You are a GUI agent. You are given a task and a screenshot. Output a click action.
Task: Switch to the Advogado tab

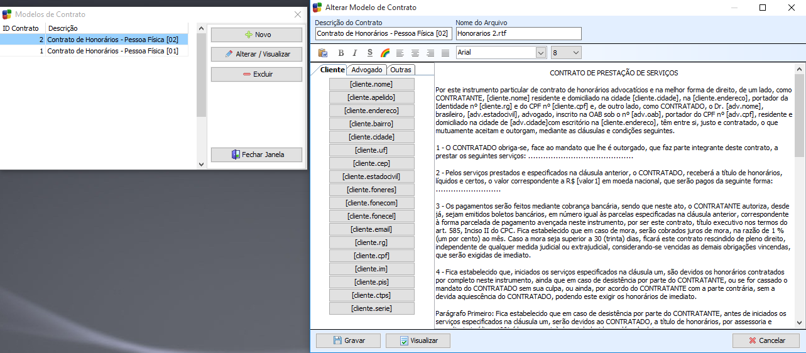pyautogui.click(x=367, y=70)
